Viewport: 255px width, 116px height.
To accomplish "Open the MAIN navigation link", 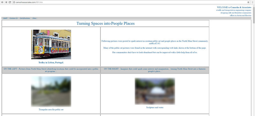I will coord(5,18).
